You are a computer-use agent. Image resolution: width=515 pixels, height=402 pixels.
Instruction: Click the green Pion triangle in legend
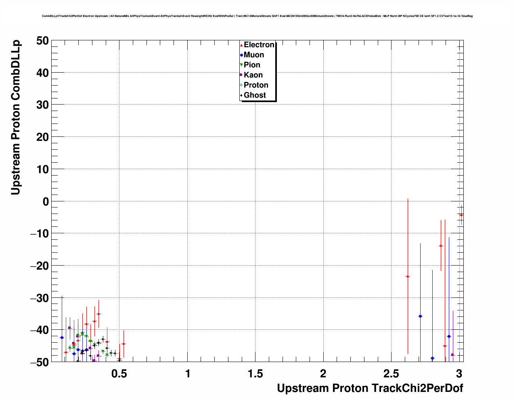241,65
